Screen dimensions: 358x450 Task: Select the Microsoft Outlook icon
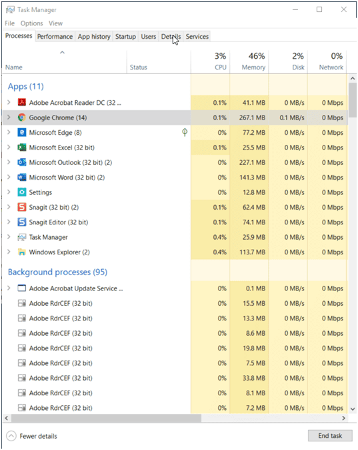pos(22,162)
